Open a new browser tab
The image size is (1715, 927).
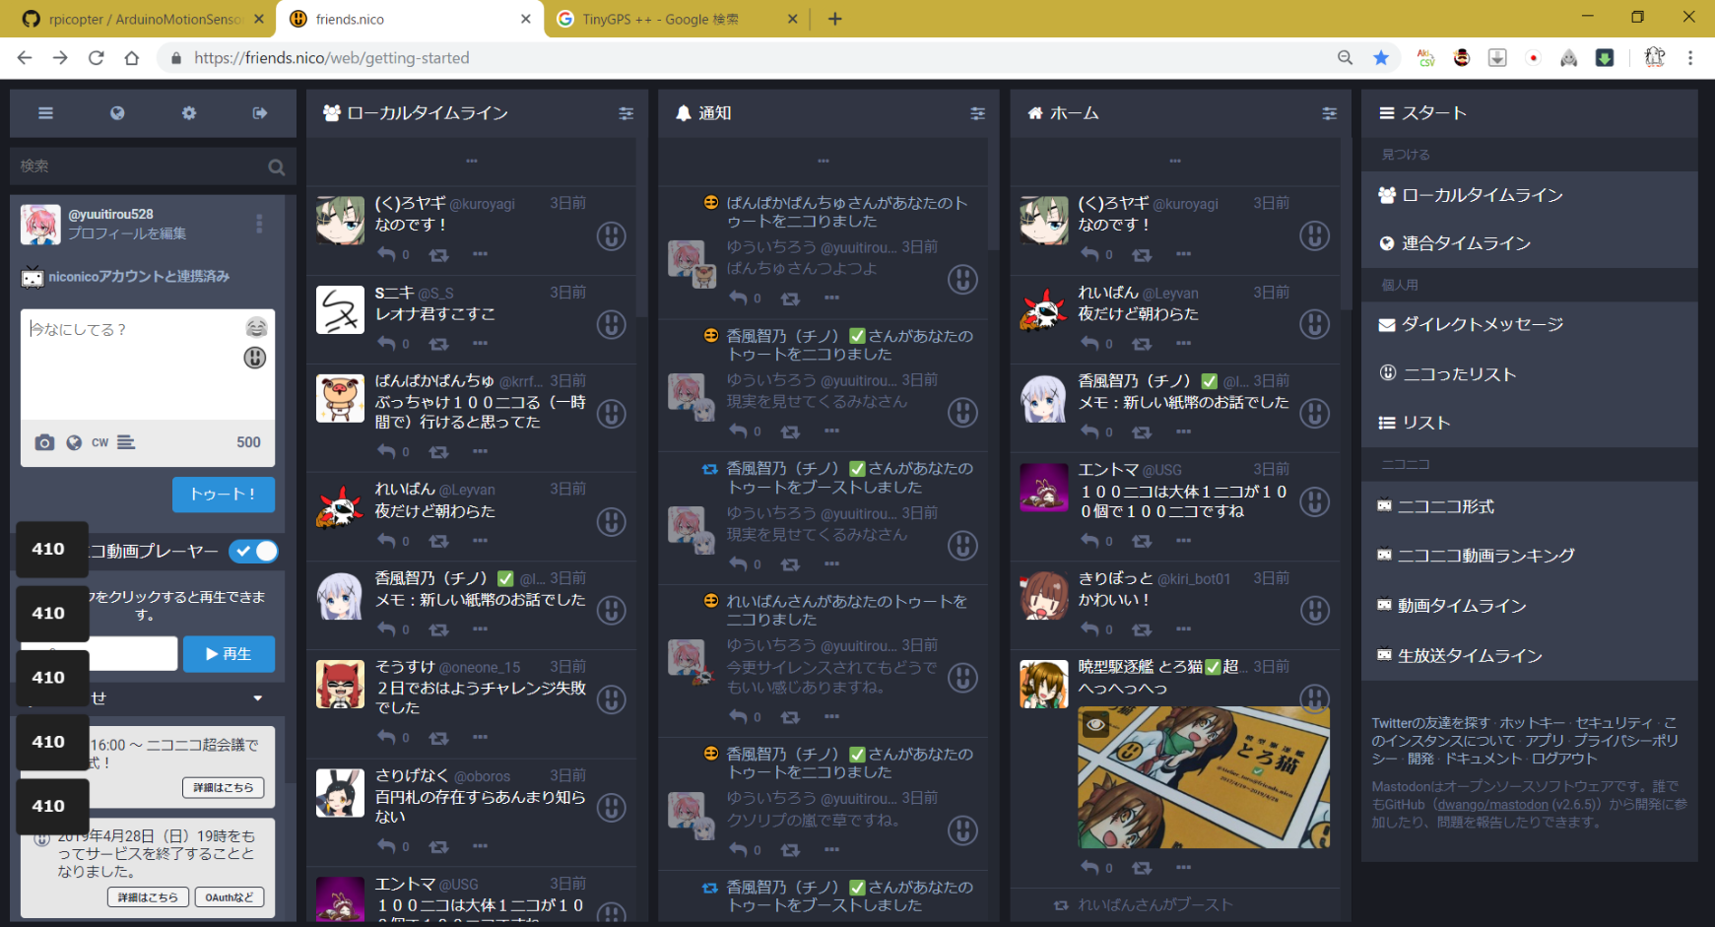[x=835, y=19]
